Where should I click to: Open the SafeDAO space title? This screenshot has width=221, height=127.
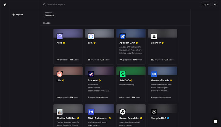point(125,81)
